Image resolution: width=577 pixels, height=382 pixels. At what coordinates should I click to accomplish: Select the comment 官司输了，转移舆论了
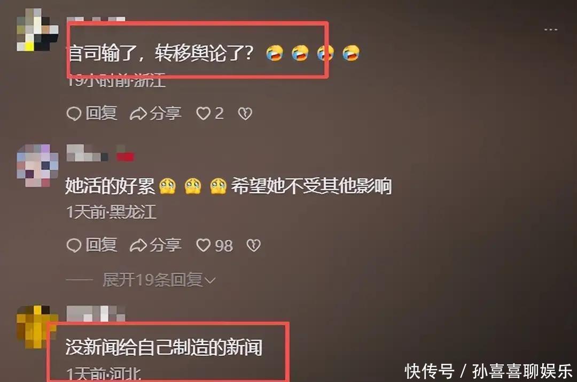[161, 53]
